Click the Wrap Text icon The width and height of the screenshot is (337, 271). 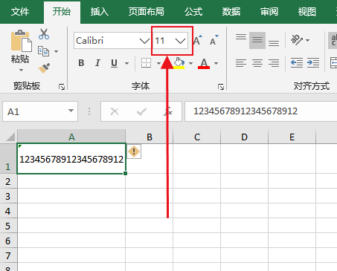point(333,40)
